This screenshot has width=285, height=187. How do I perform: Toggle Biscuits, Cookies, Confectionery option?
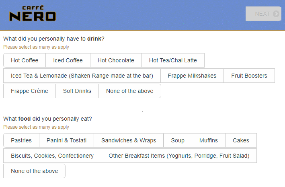[52, 156]
